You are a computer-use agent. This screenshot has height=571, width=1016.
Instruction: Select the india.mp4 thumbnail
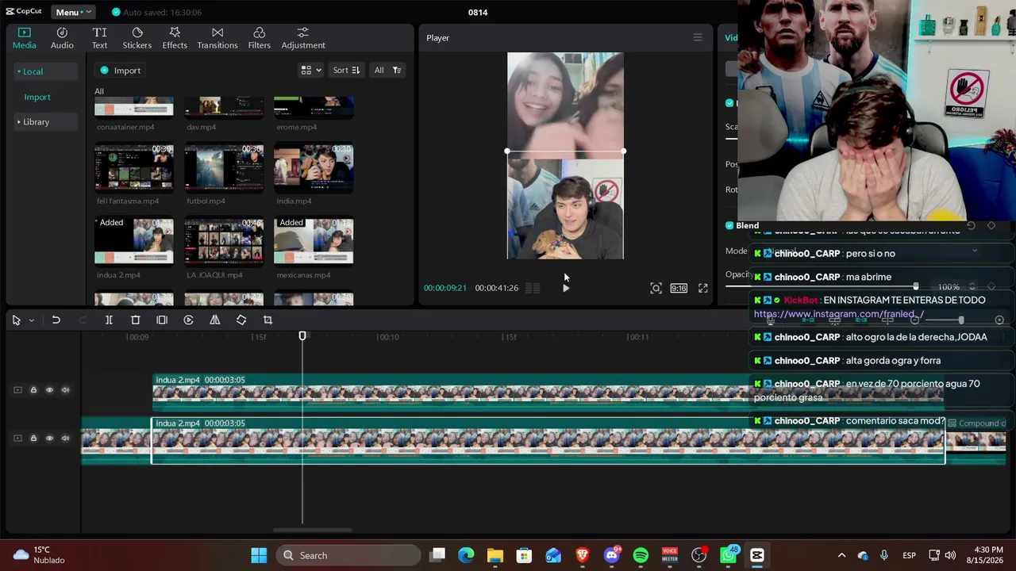point(314,167)
